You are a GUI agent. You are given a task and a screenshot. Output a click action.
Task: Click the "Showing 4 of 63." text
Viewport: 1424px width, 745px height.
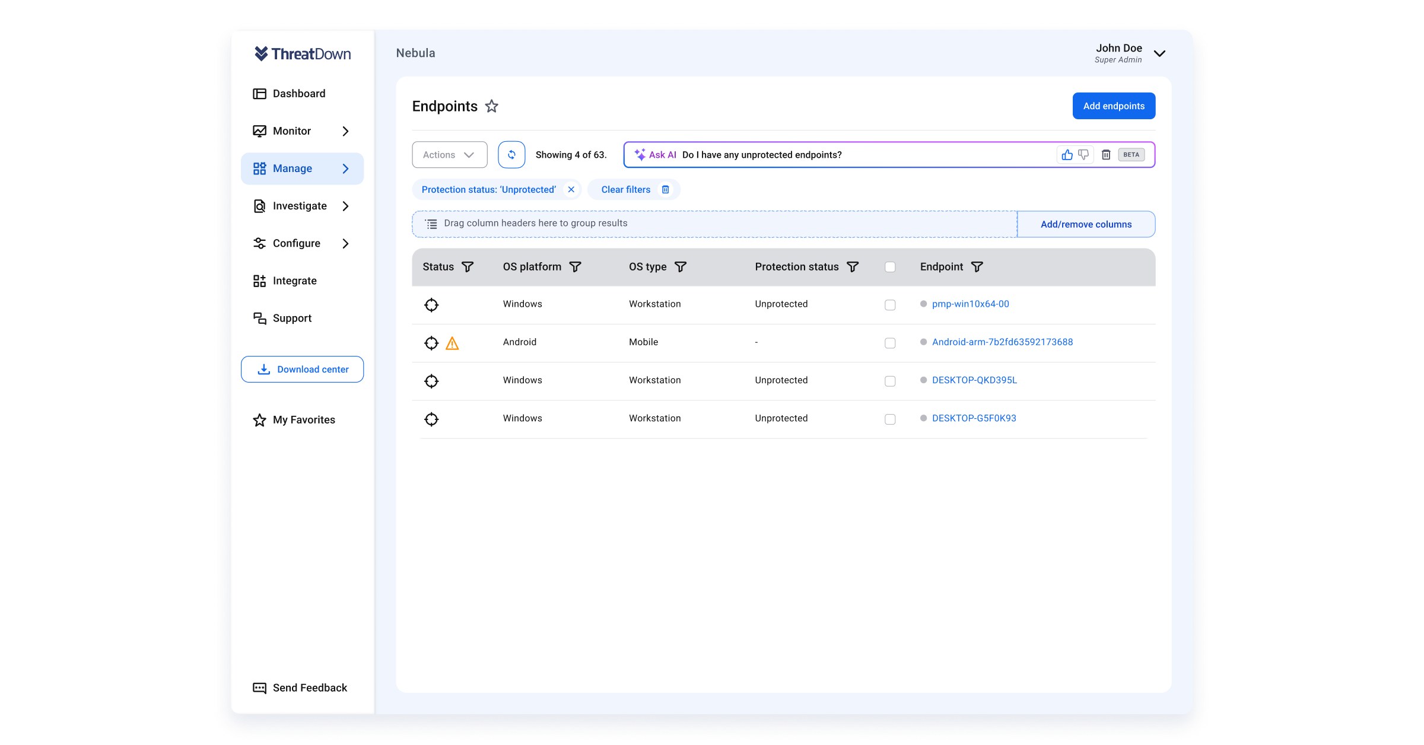click(571, 155)
